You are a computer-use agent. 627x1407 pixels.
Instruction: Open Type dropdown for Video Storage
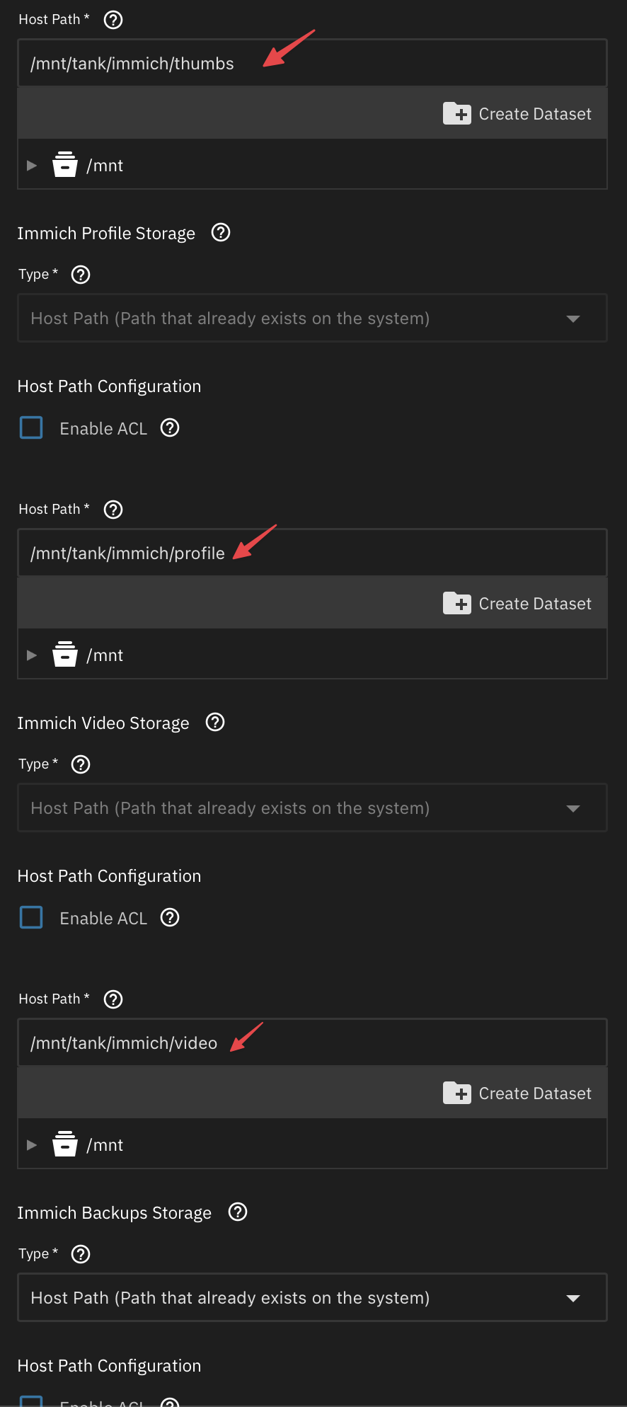tap(312, 808)
